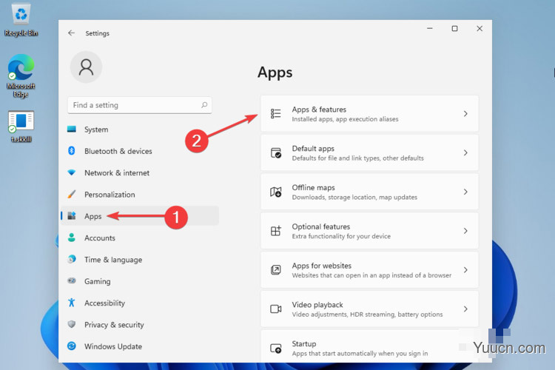Open Accessibility settings label

[104, 303]
